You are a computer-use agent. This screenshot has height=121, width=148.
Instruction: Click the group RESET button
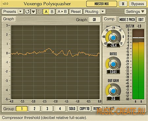click(97, 109)
